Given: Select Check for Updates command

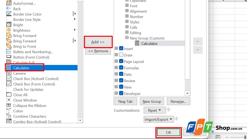Looking at the screenshot, I should coord(28,89).
